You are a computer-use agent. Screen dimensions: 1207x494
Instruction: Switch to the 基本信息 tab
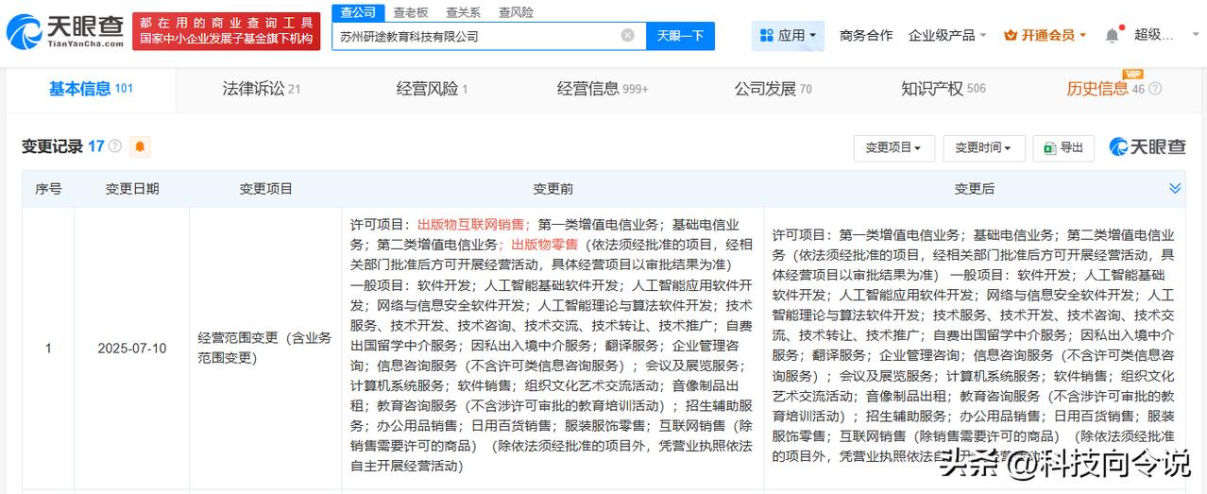91,89
